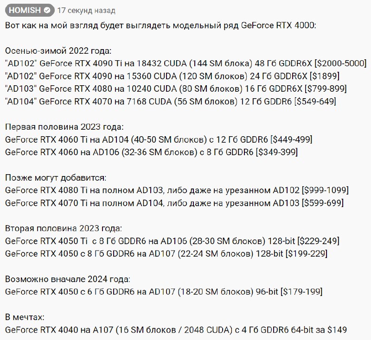Click the RTX 4060 Ti on AD104 line
Screen dimensions: 371x340
point(159,139)
